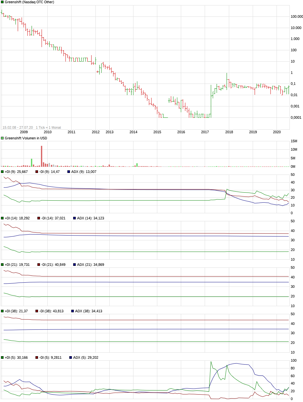Click the 15M volume axis label

pyautogui.click(x=294, y=141)
